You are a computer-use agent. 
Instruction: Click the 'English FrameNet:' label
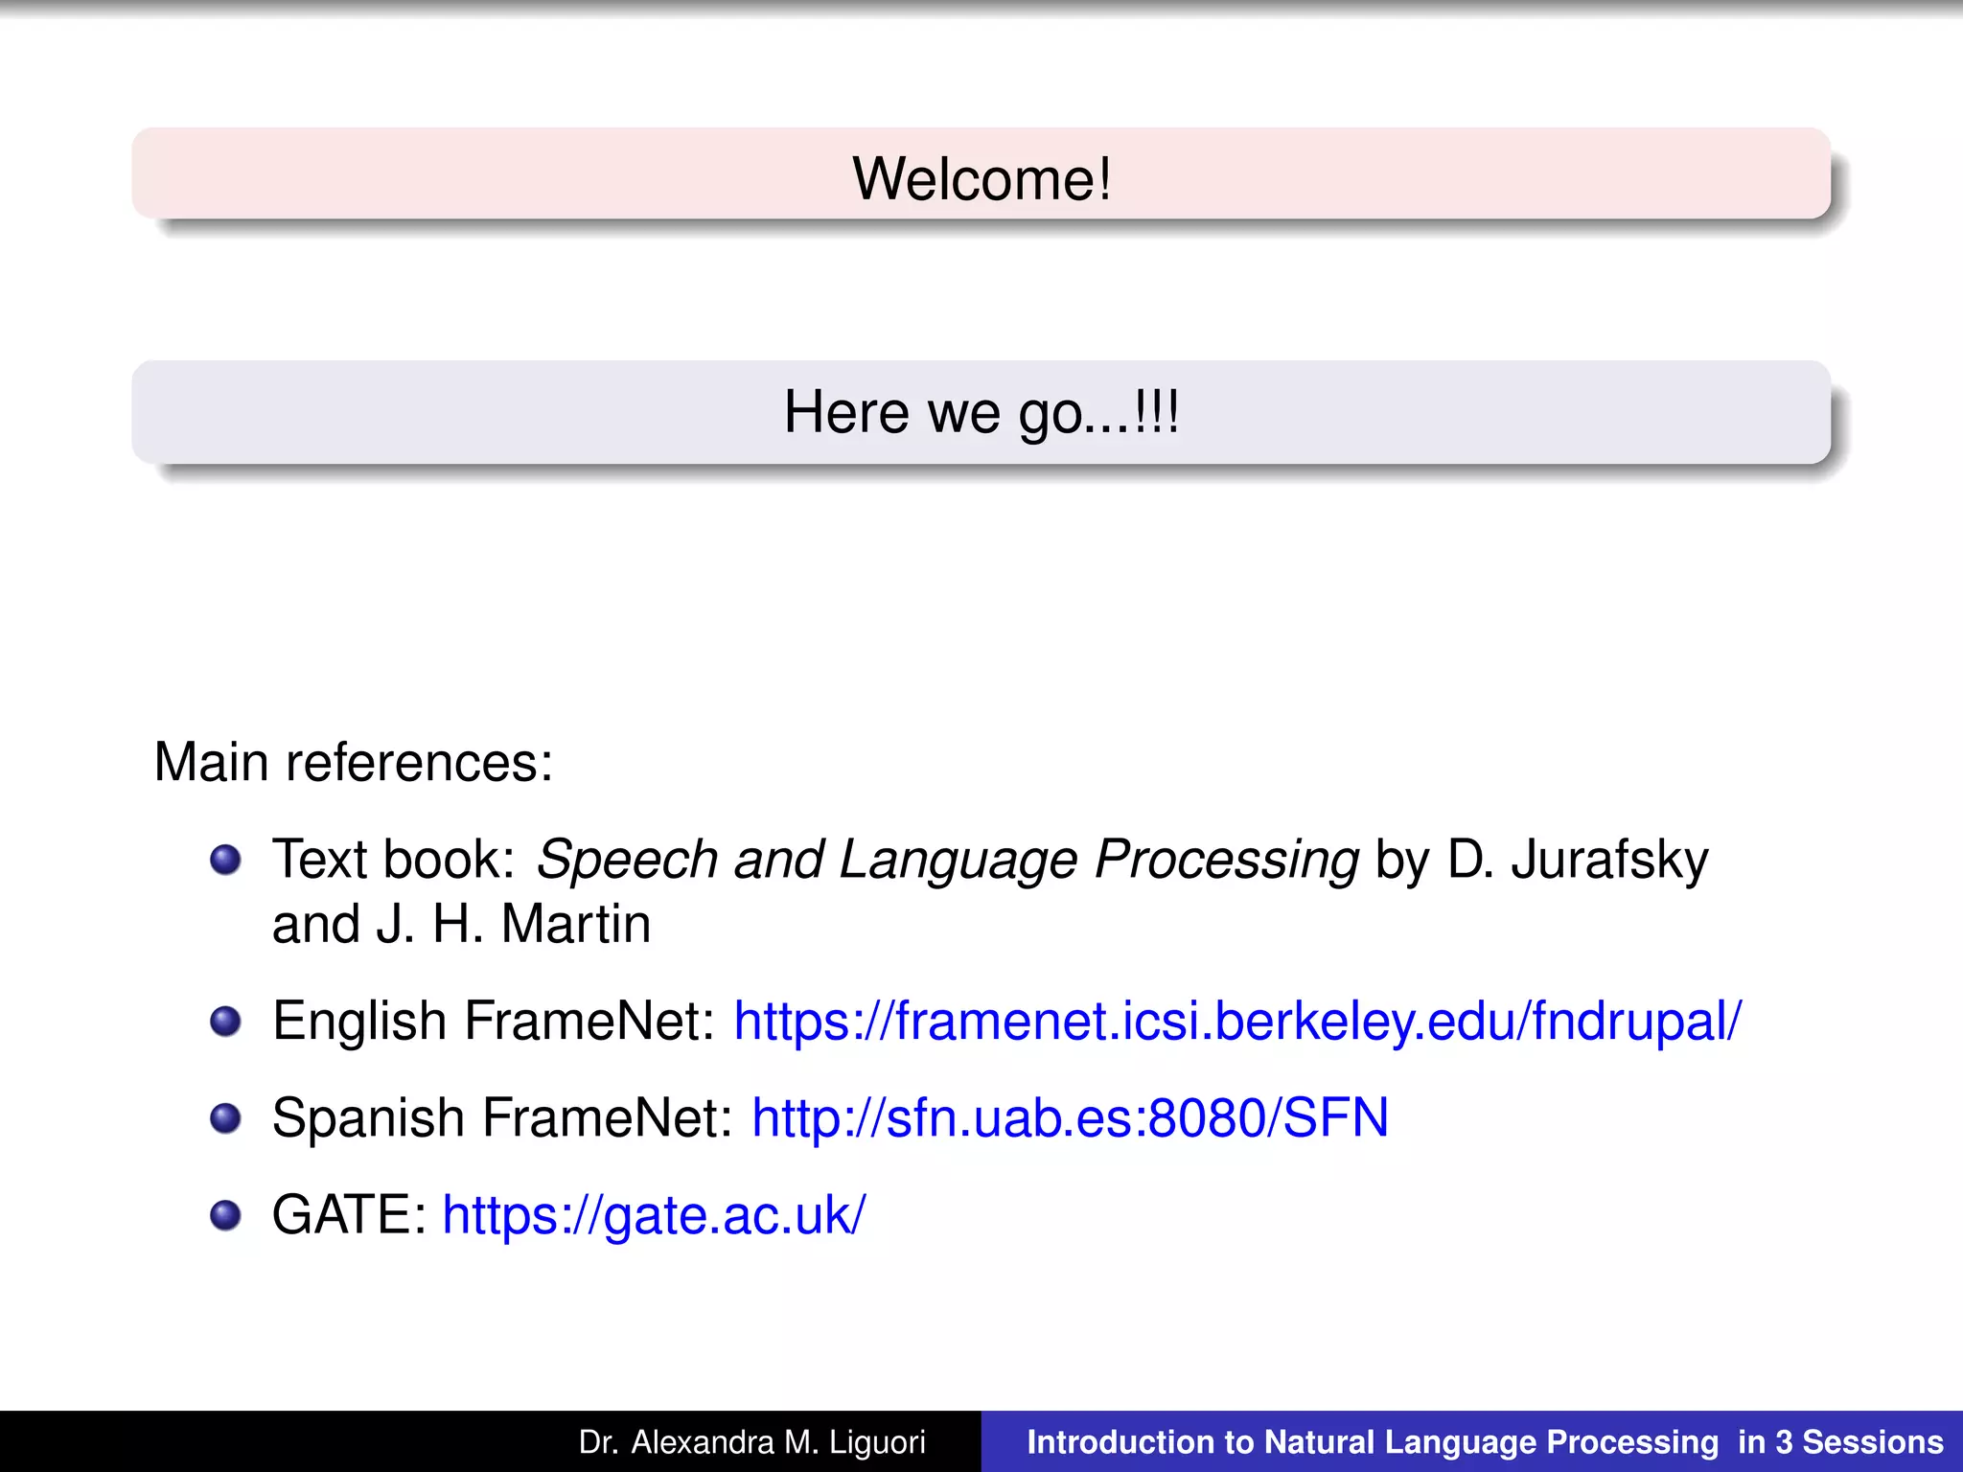(494, 1022)
